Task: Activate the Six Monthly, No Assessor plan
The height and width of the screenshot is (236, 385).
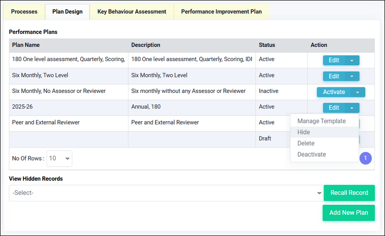Action: point(334,92)
